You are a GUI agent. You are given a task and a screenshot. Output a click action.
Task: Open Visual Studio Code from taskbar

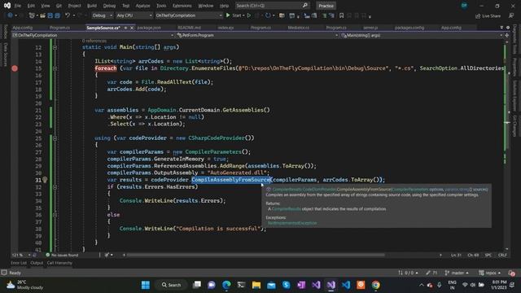[x=346, y=285]
